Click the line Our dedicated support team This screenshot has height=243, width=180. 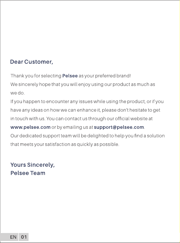coord(88,136)
